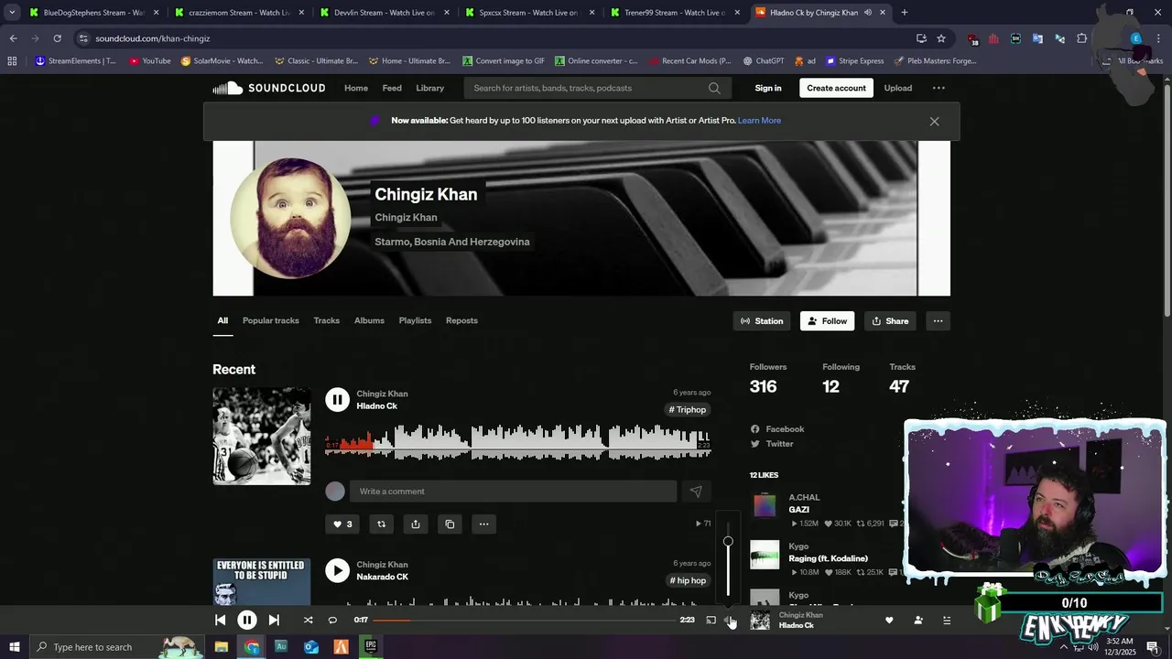Seek on the bottom player progress bar
1172x659 pixels.
(x=524, y=620)
